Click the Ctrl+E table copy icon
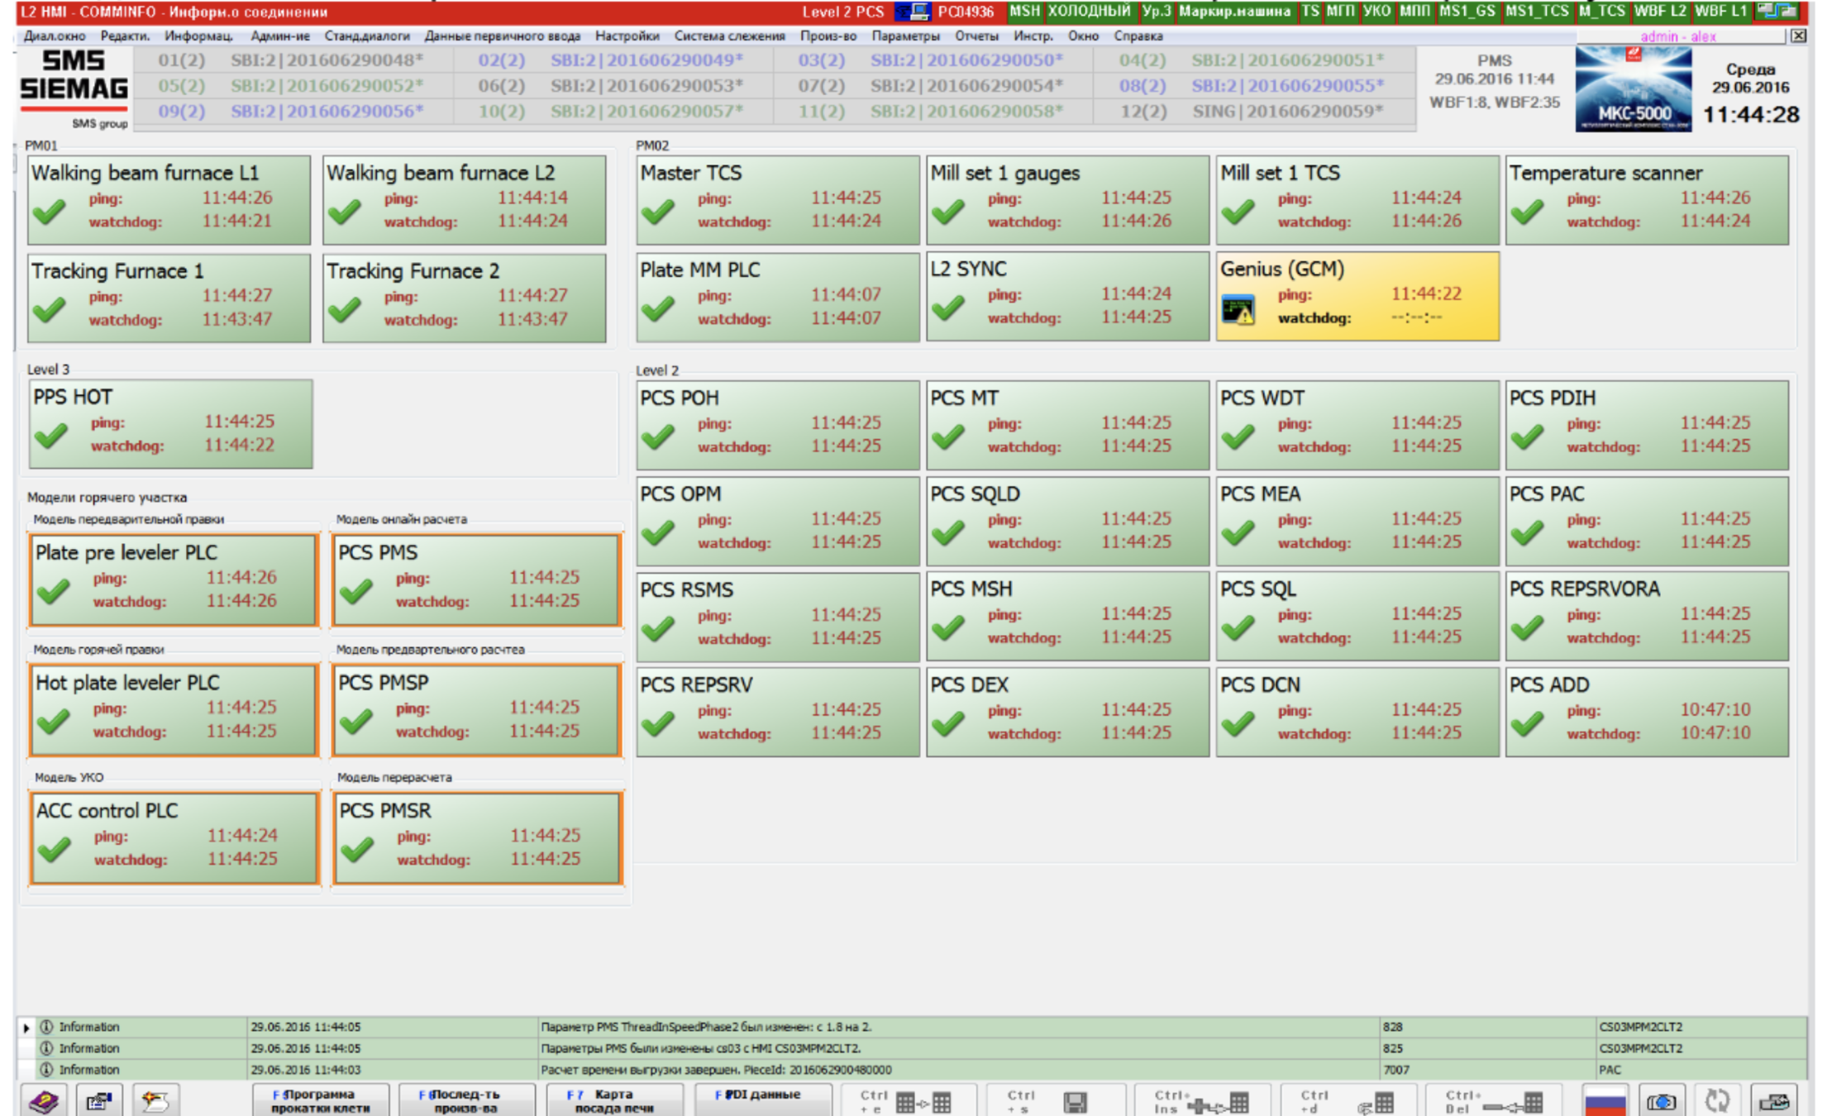 click(923, 1103)
